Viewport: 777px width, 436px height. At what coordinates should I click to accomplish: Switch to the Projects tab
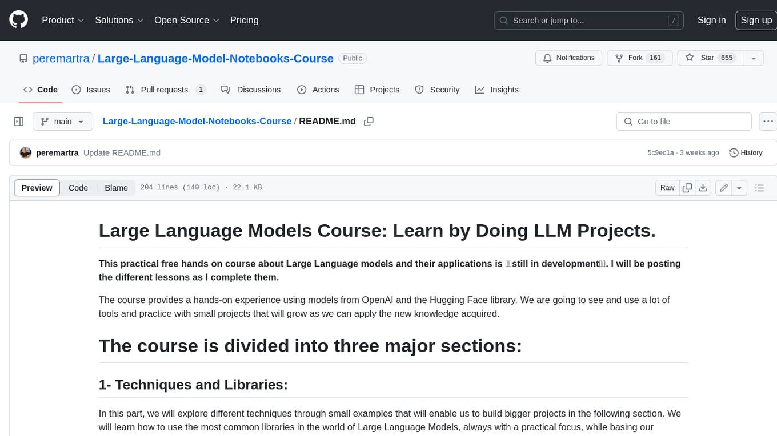click(x=377, y=90)
